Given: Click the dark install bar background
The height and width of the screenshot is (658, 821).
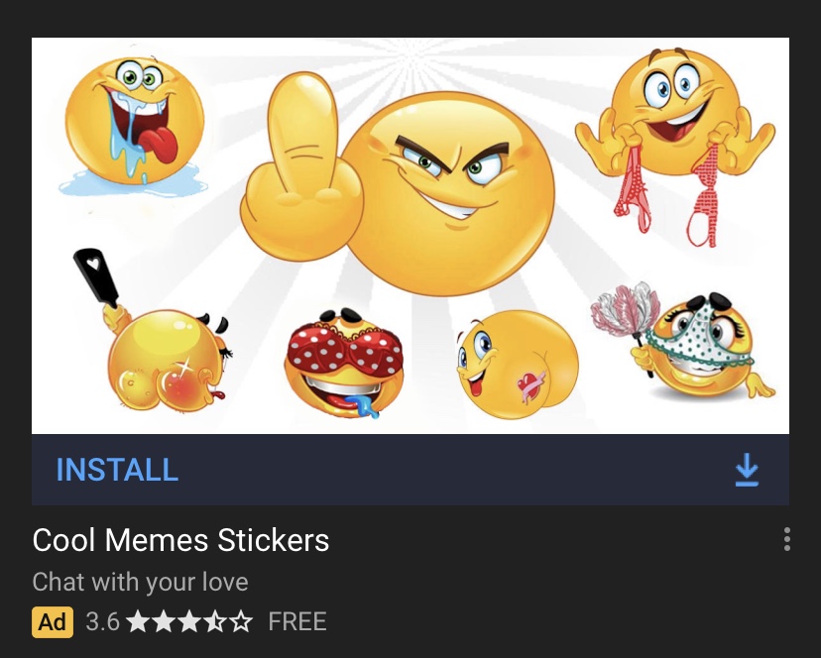Looking at the screenshot, I should point(410,470).
